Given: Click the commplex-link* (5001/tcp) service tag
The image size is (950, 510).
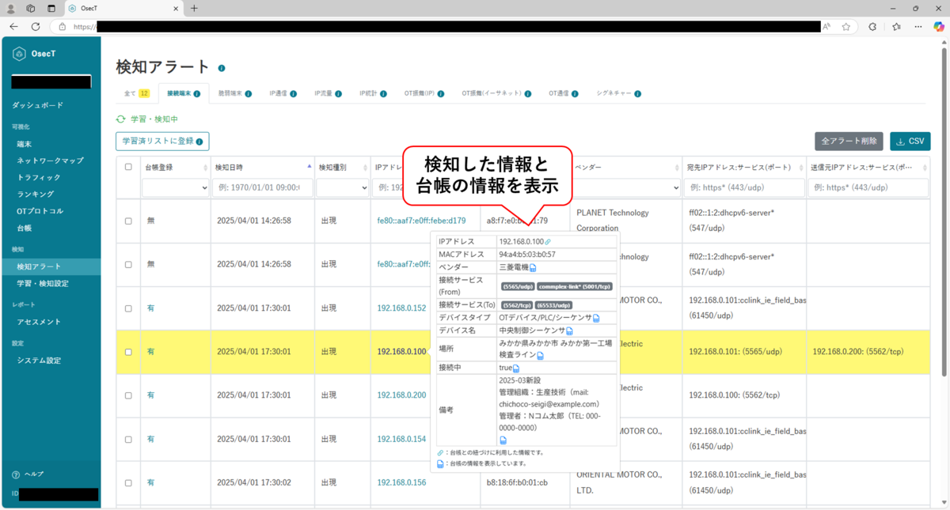Looking at the screenshot, I should click(575, 286).
